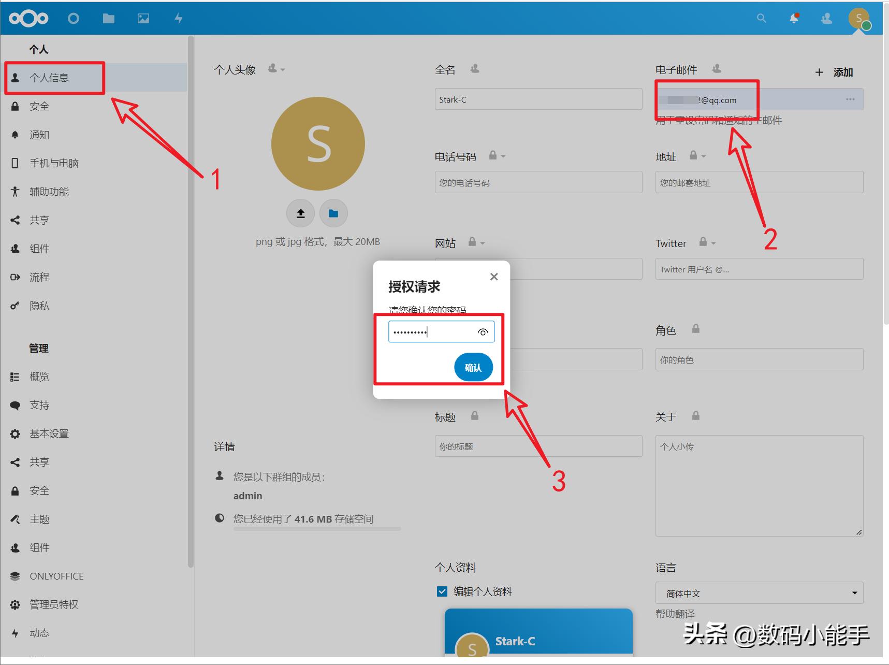
Task: Open the user avatar menu in the header
Action: [859, 19]
